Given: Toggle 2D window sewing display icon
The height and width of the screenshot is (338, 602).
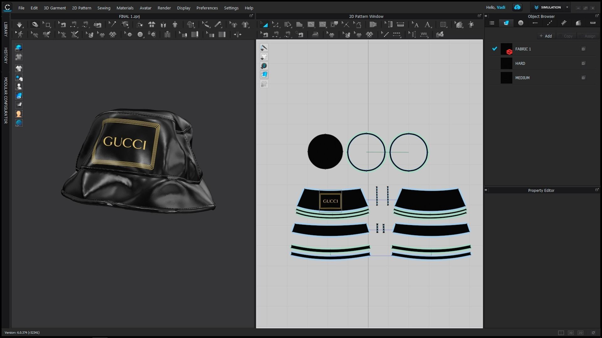Looking at the screenshot, I should [x=264, y=48].
